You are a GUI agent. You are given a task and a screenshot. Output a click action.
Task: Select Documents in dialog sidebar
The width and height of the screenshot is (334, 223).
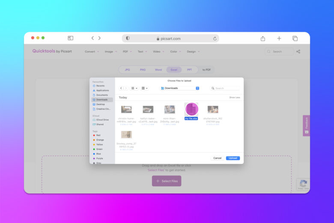[102, 95]
